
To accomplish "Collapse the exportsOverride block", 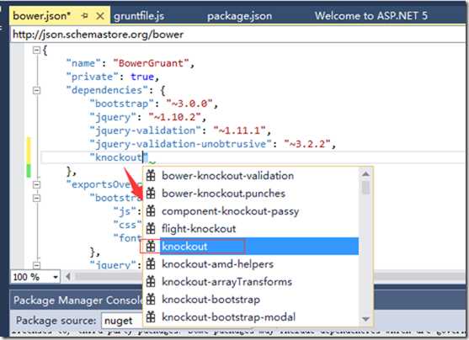I will 36,184.
